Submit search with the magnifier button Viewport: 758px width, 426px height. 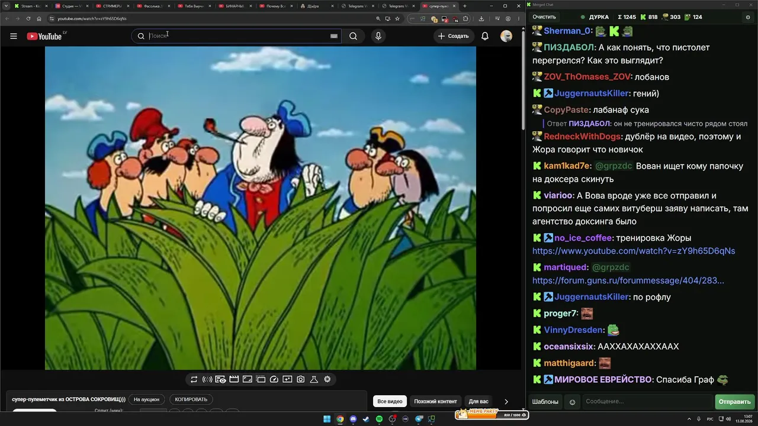353,36
